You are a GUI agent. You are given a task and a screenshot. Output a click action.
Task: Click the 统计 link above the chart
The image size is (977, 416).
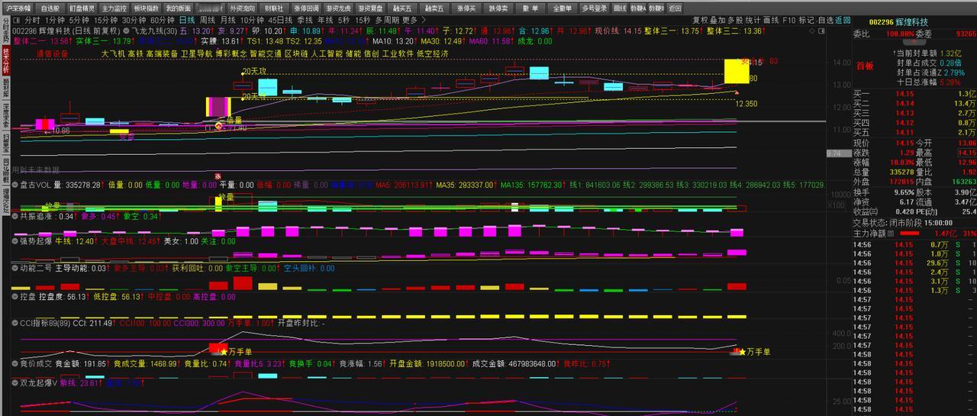pos(753,20)
